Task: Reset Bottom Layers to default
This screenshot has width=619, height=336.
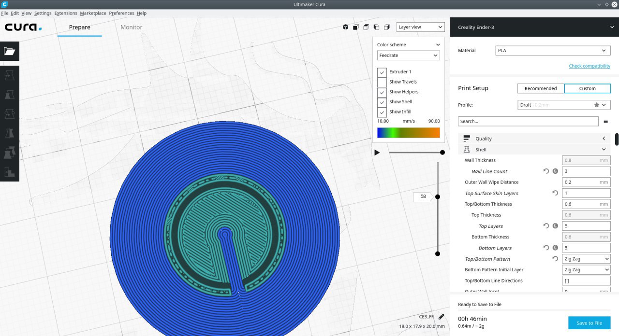Action: pos(546,248)
